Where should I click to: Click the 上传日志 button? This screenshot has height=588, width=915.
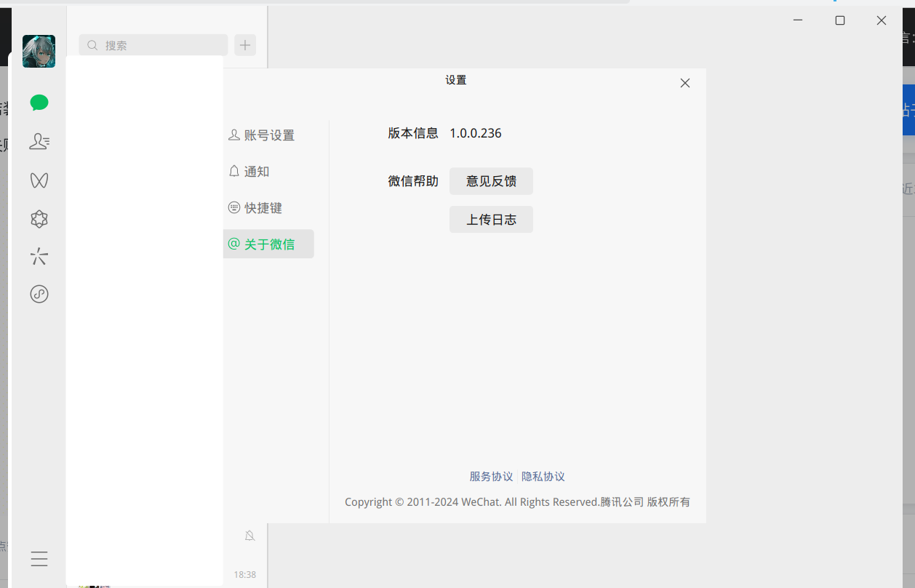[491, 219]
